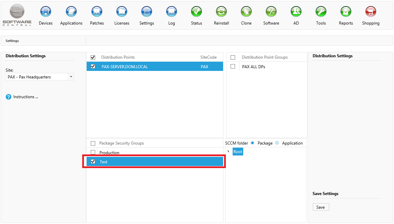Uncheck the PAX-SERVER.DOM.LOCAL distribution point
This screenshot has width=394, height=224.
[93, 66]
